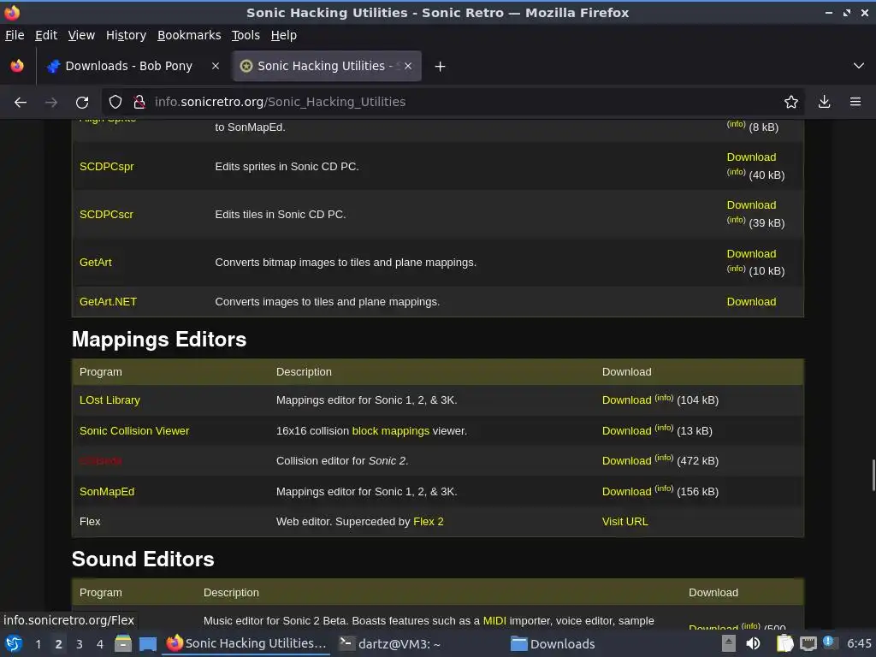Open the Tools menu
This screenshot has height=657, width=876.
coord(246,35)
